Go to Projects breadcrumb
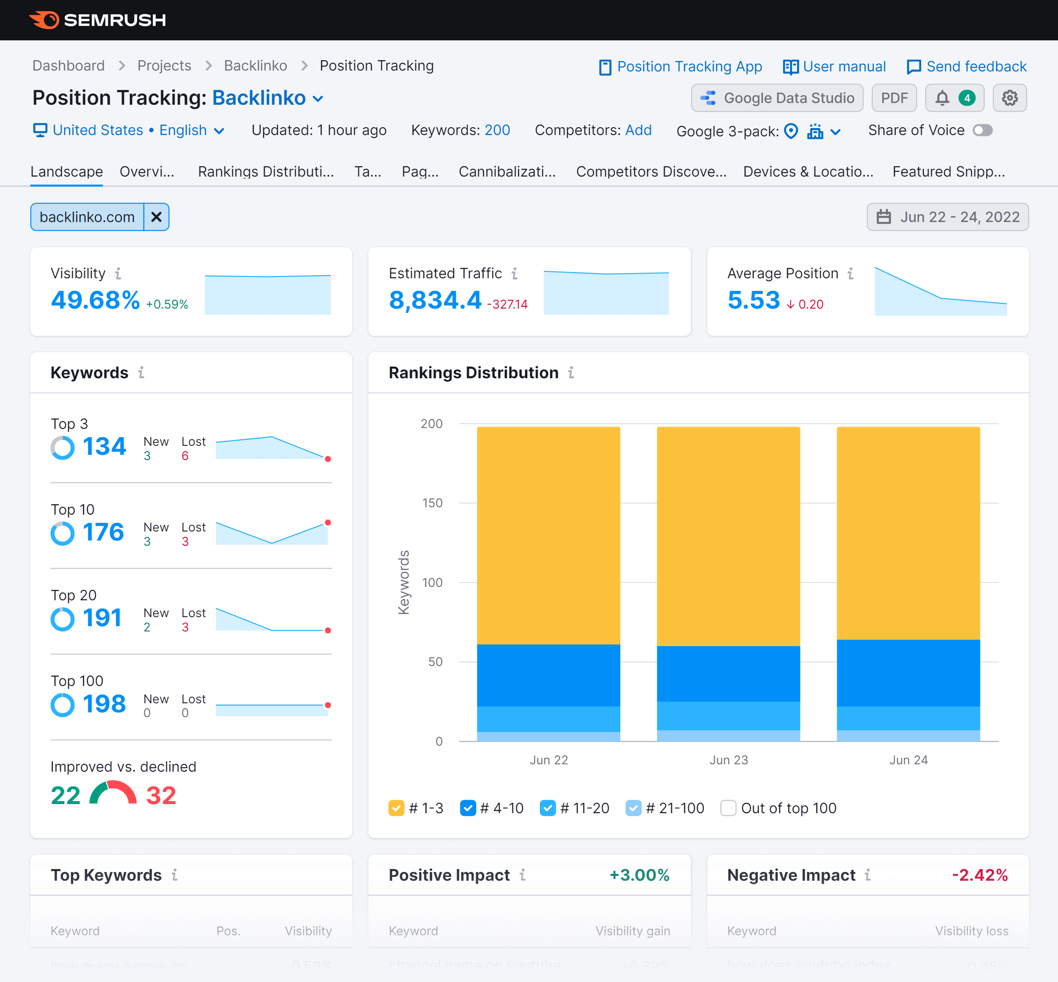 tap(164, 65)
